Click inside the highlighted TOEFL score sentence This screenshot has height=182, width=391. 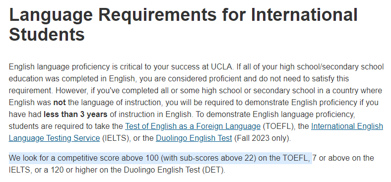pos(160,158)
